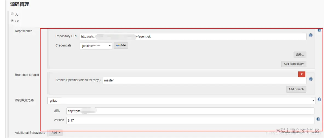Screen dimensions: 324x138
Task: Open the 源码库浏览器 gitlab dropdown
Action: tap(181, 101)
